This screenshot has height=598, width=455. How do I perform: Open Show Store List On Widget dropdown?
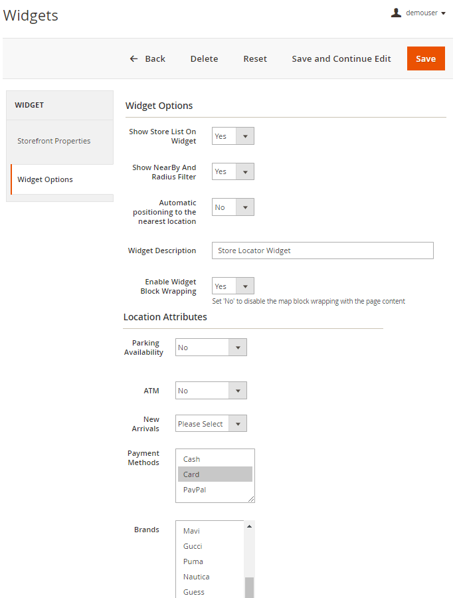point(233,136)
